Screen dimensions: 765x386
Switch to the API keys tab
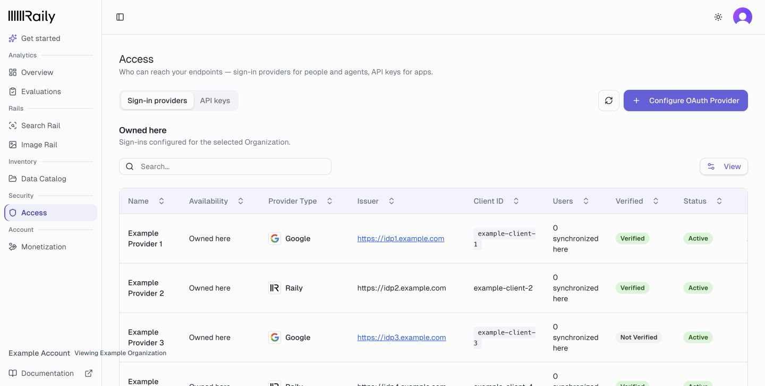point(215,100)
